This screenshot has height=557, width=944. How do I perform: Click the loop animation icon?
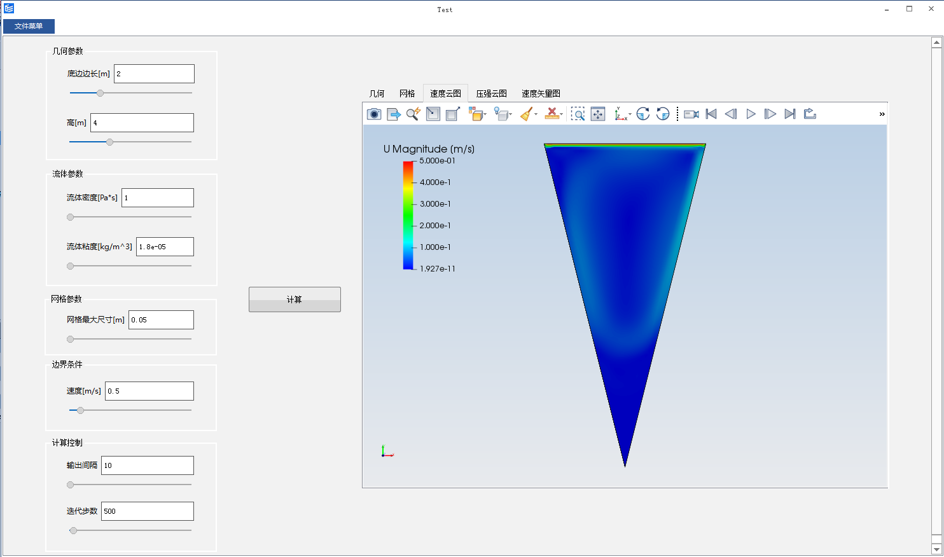click(810, 114)
